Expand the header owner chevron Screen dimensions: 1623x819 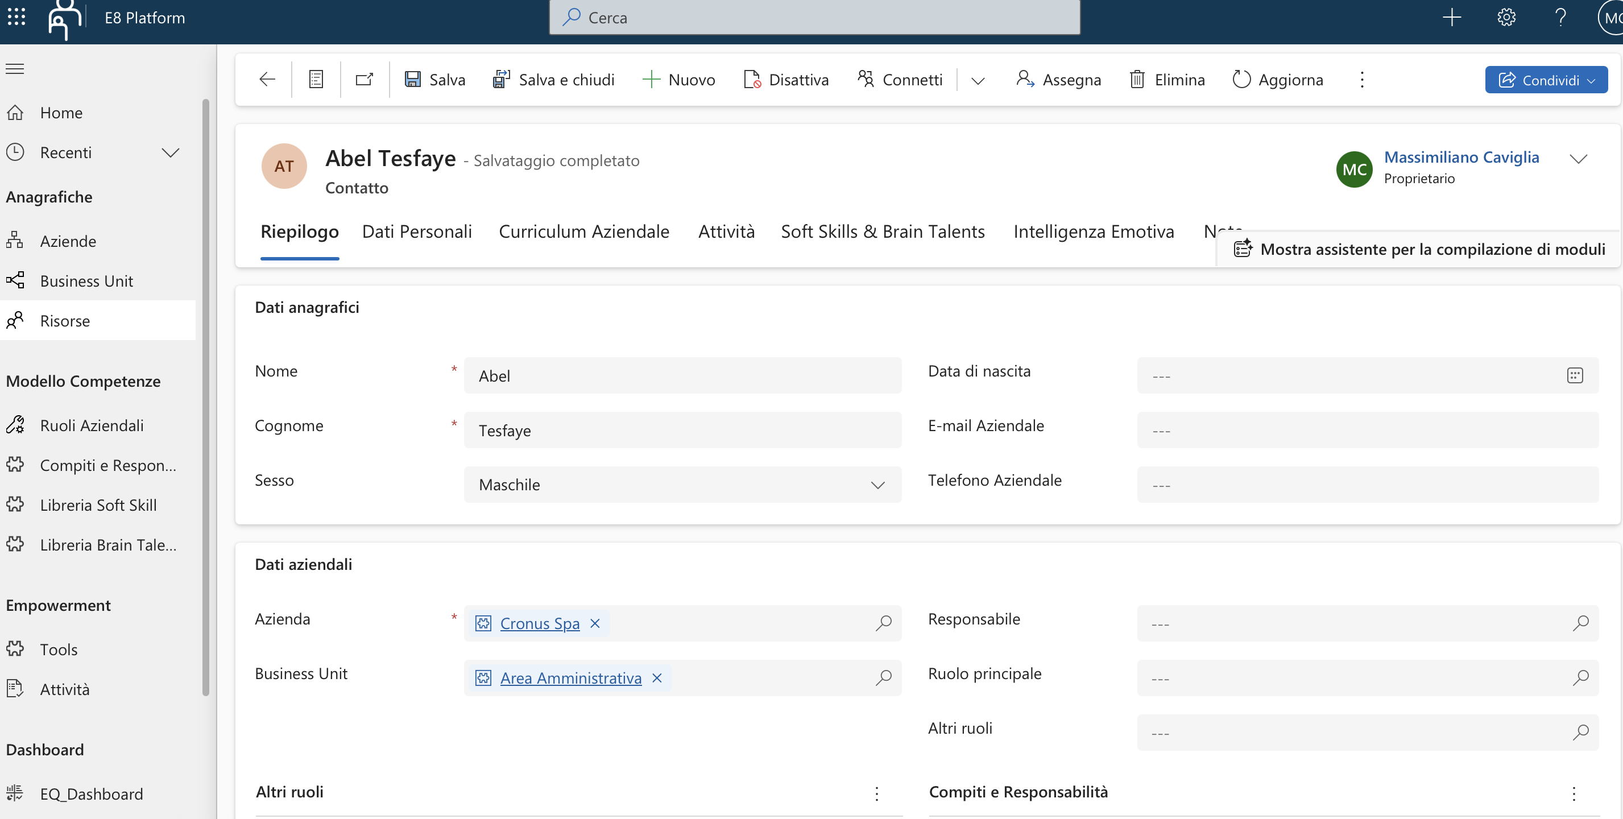[1578, 159]
